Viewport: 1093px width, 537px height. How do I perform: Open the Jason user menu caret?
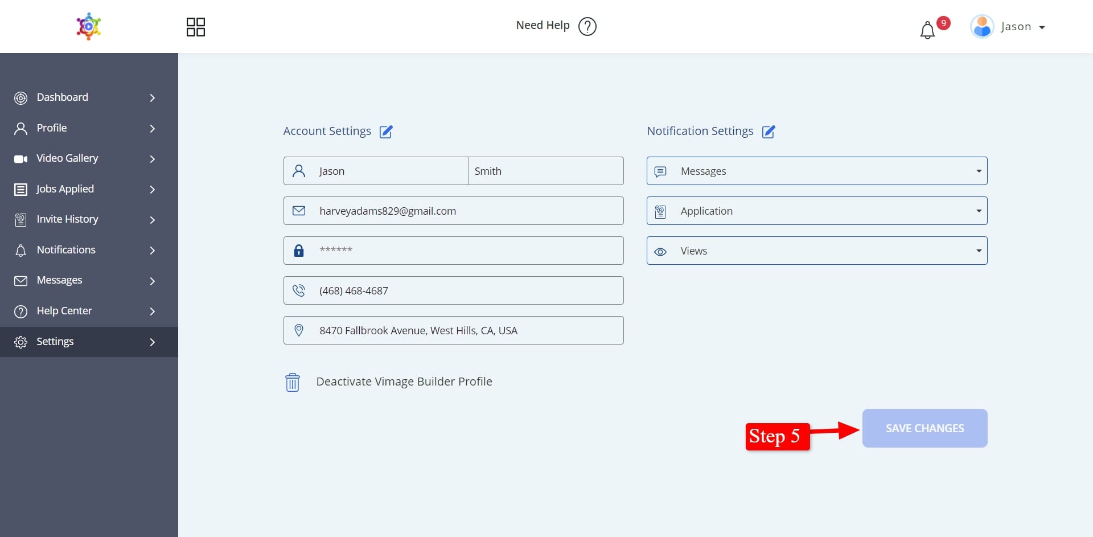click(x=1042, y=27)
